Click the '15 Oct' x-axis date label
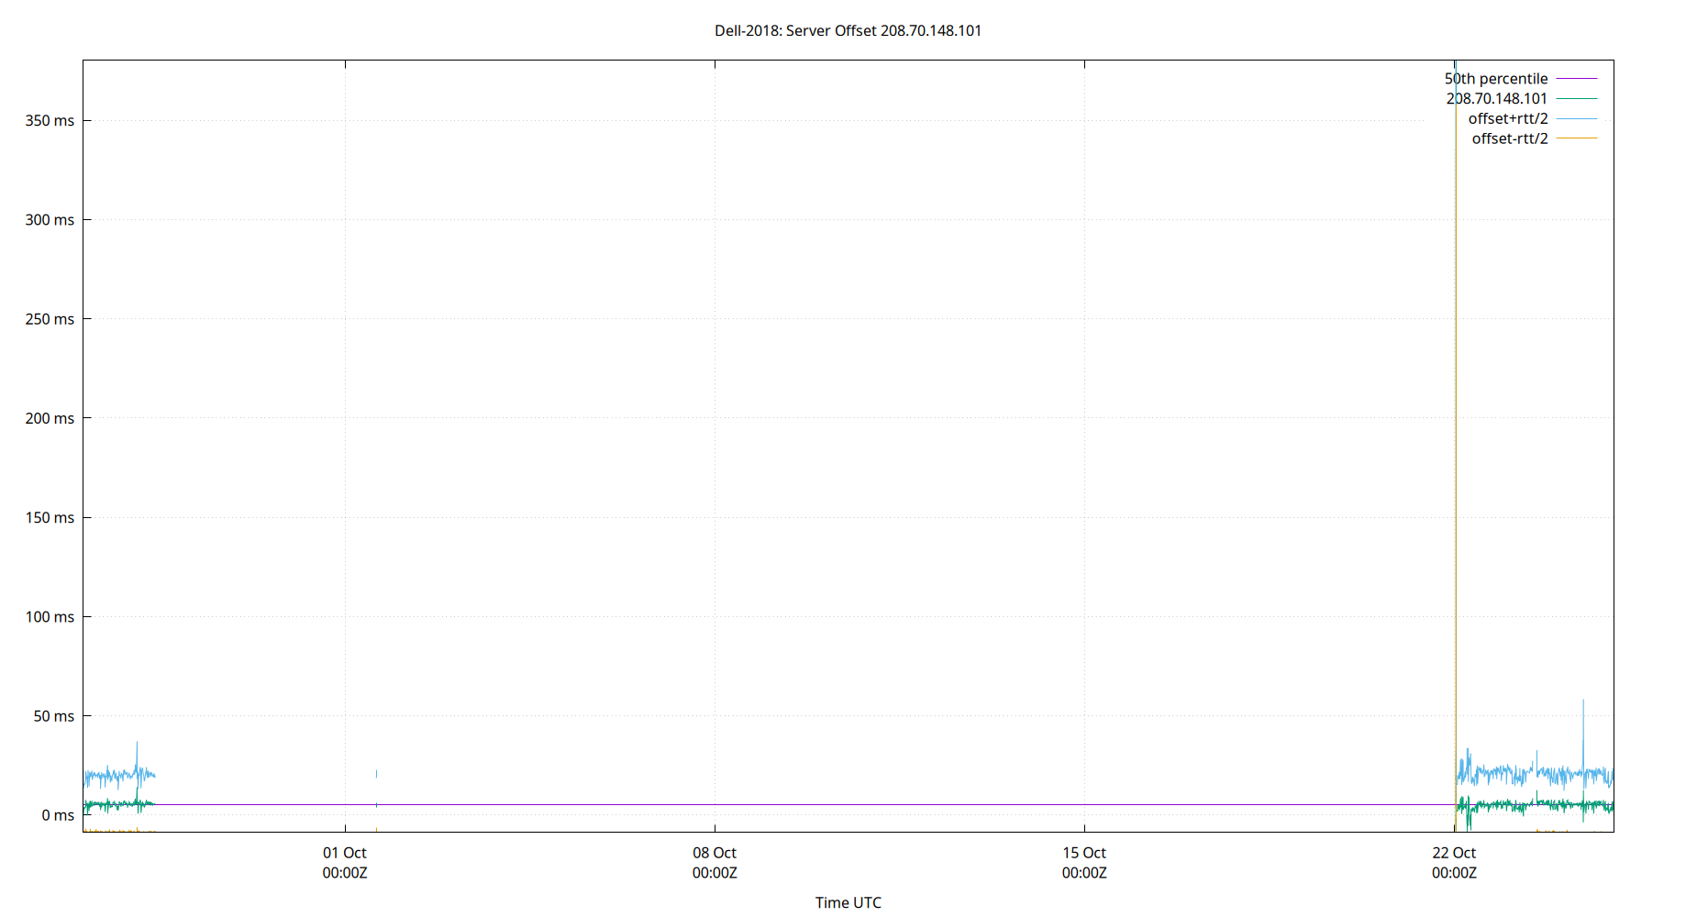This screenshot has width=1697, height=917. pos(1084,853)
